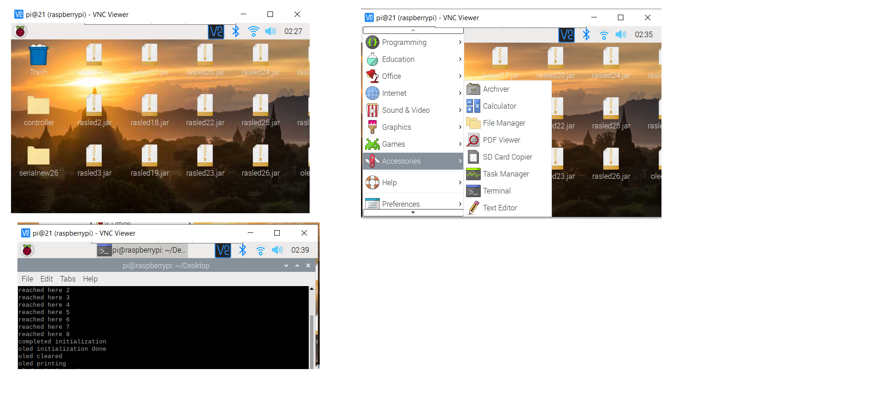Click the pi@raspberrypi terminal taskbar button
Viewport: 878px width, 414px height.
[143, 250]
